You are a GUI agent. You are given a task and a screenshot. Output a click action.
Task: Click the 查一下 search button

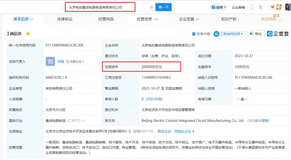[163, 7]
